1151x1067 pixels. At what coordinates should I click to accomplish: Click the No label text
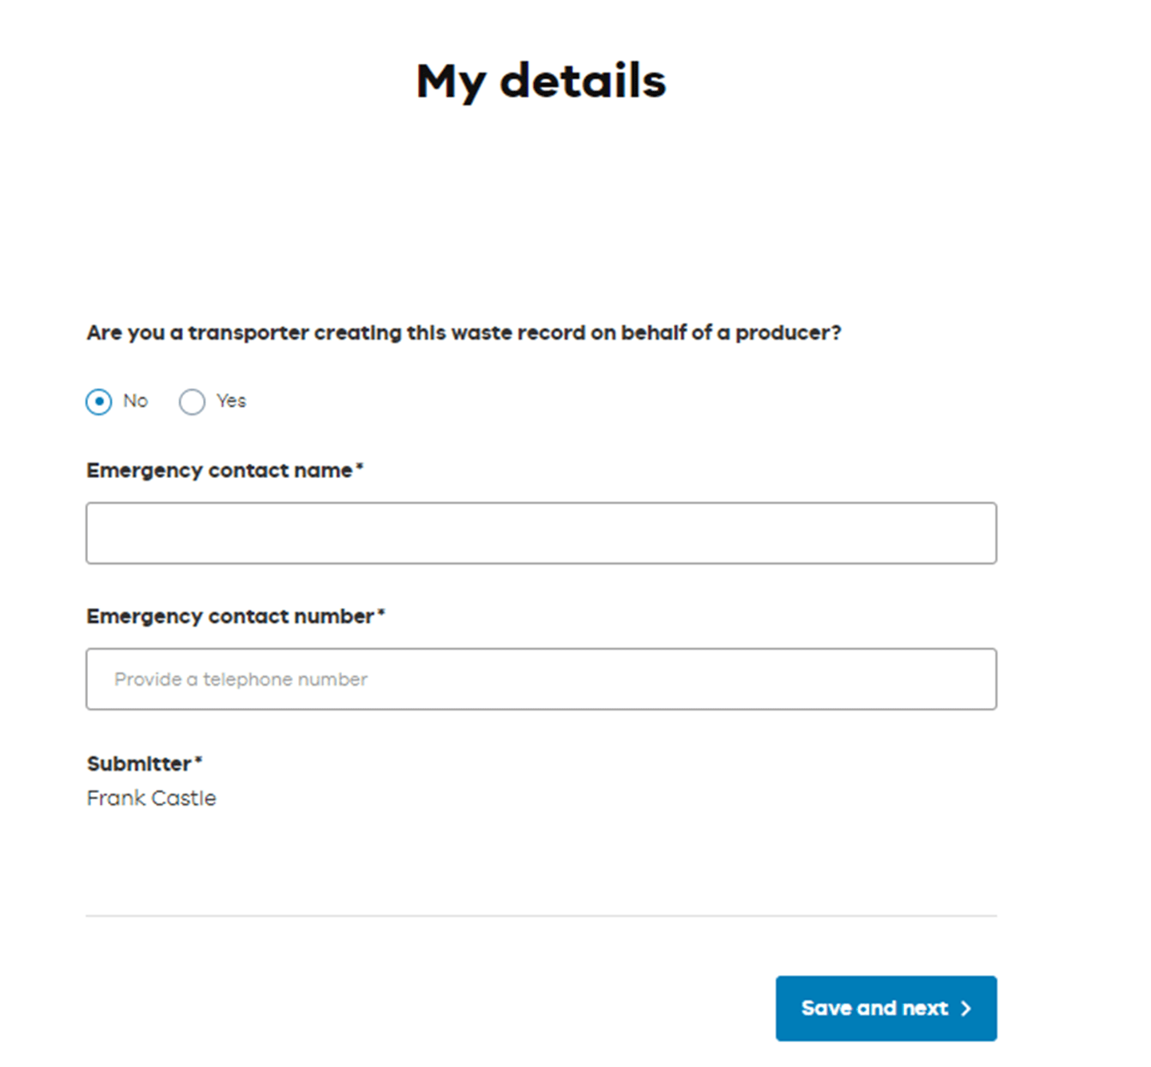[136, 400]
